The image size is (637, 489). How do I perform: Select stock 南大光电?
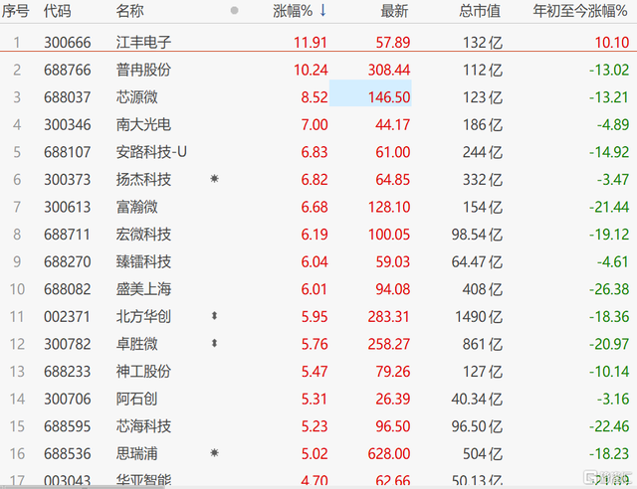pos(143,124)
